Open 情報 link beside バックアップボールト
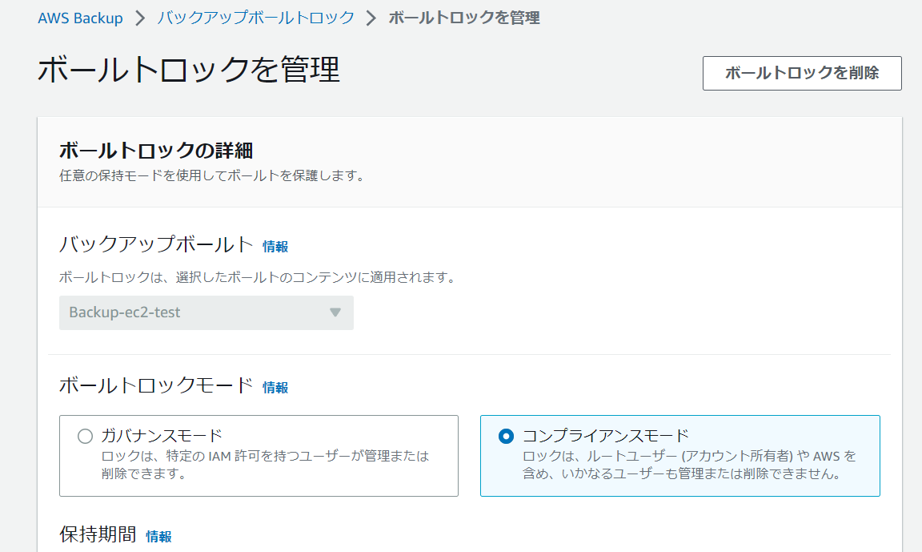Image resolution: width=922 pixels, height=552 pixels. pyautogui.click(x=275, y=246)
